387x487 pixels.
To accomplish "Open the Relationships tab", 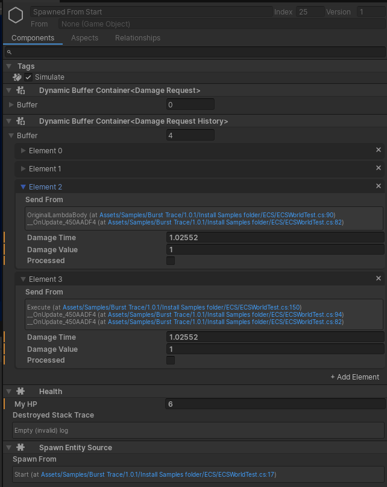I will [x=137, y=37].
